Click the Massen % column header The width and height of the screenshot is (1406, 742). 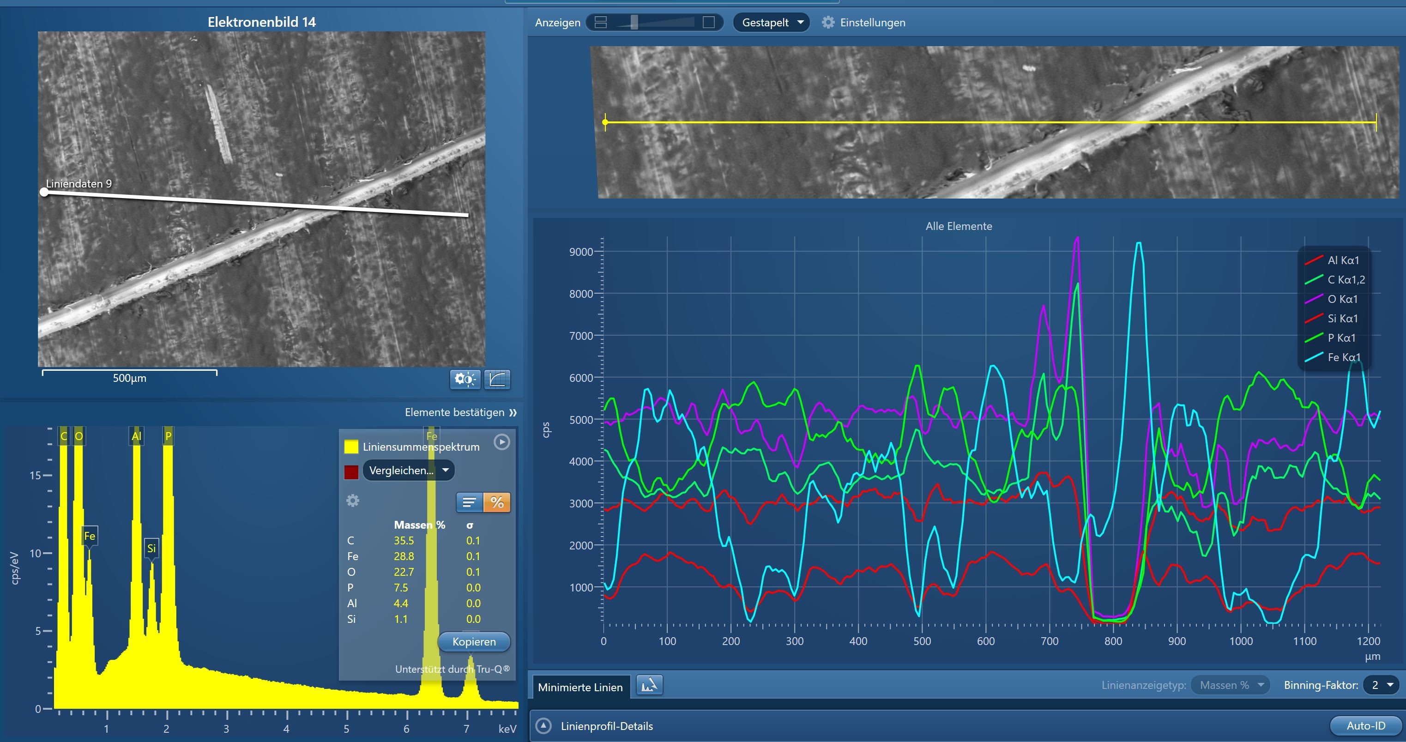(419, 525)
